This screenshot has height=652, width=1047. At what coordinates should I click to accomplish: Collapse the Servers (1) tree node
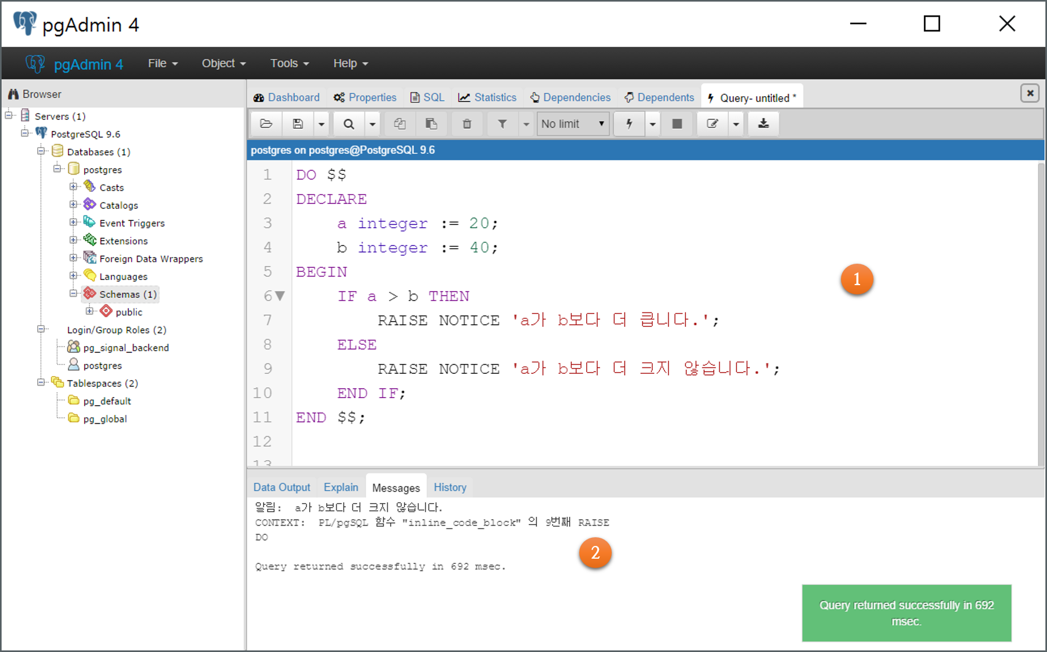click(x=9, y=115)
